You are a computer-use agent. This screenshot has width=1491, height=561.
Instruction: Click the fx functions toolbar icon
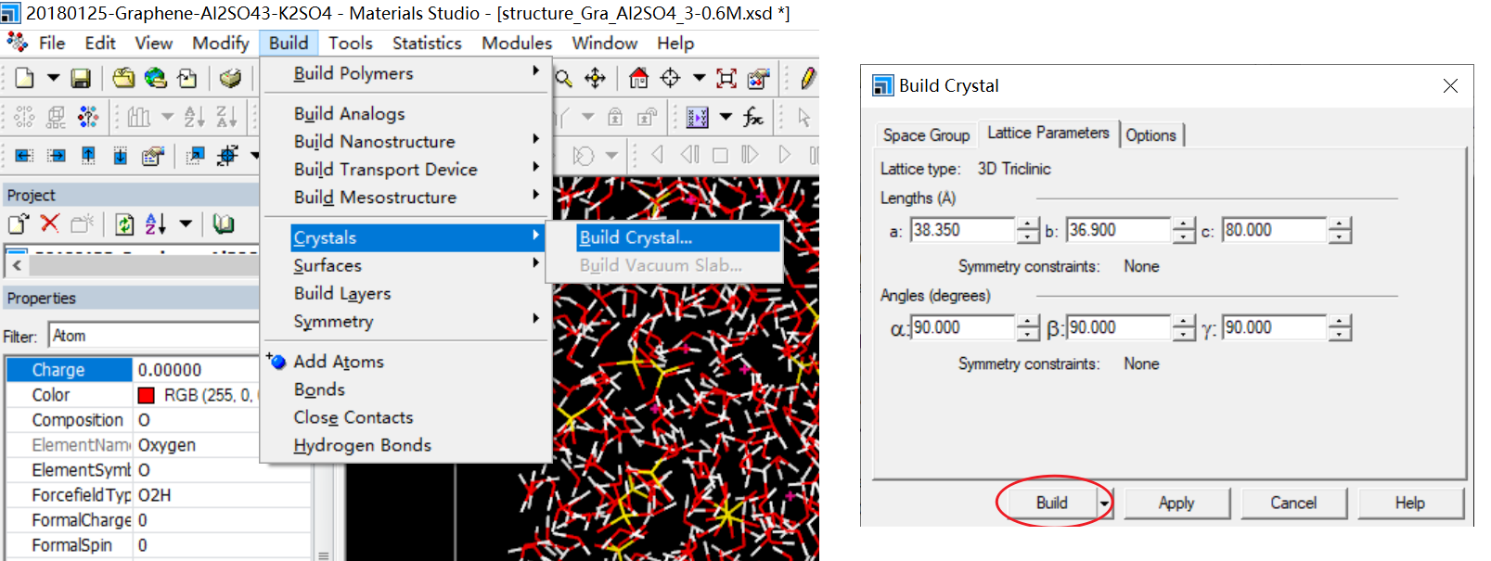pyautogui.click(x=753, y=117)
